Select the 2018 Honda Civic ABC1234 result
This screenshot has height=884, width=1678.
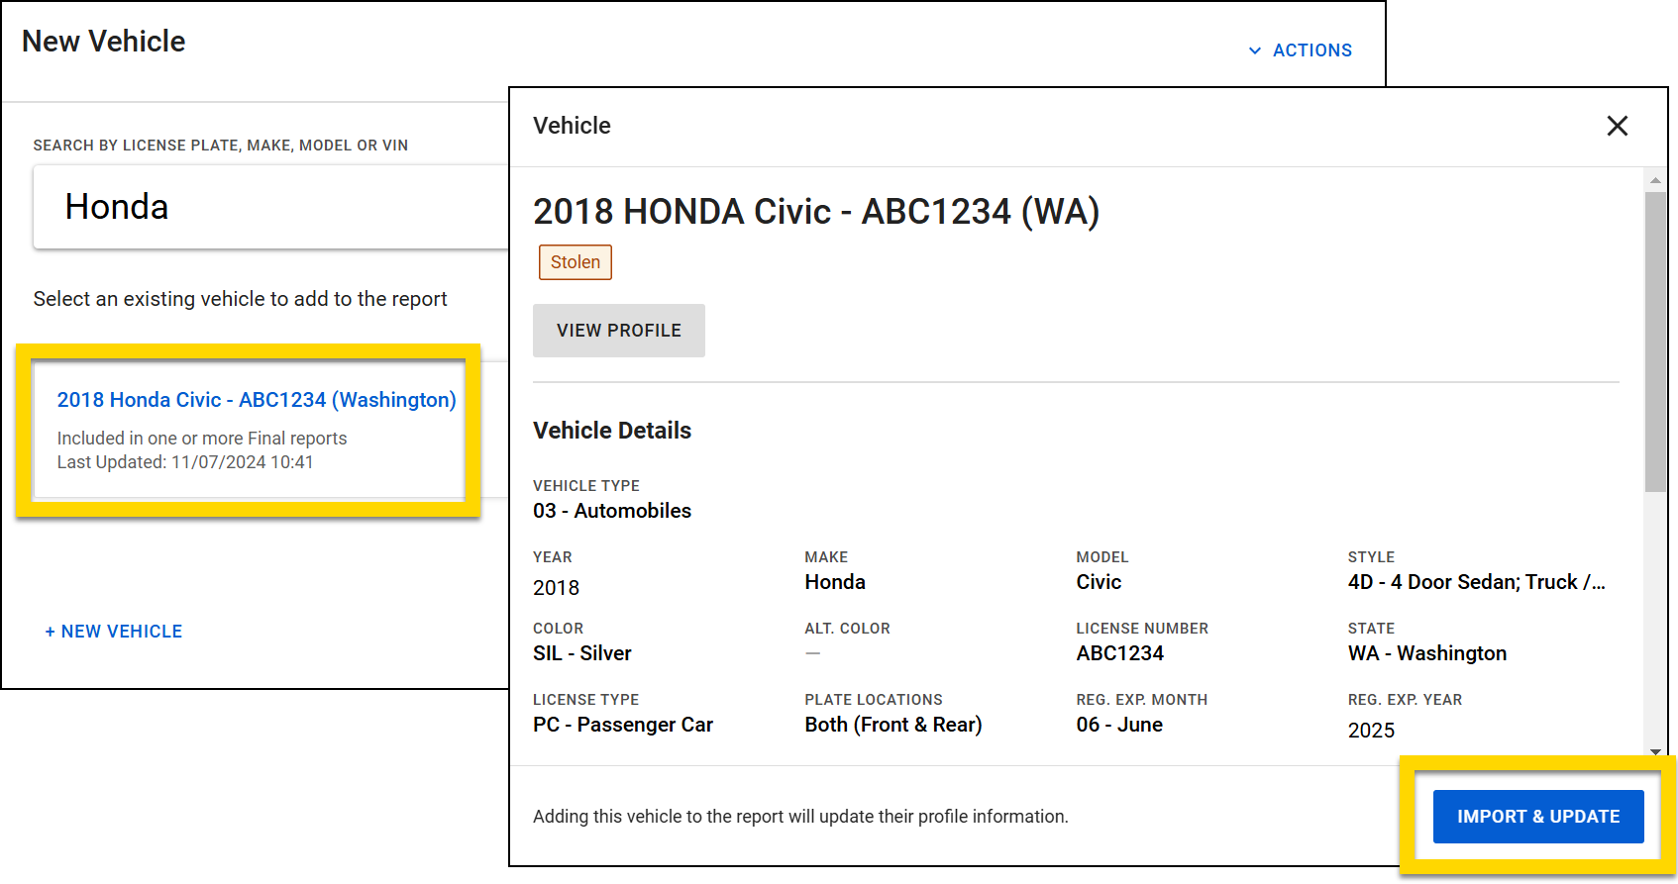(256, 399)
